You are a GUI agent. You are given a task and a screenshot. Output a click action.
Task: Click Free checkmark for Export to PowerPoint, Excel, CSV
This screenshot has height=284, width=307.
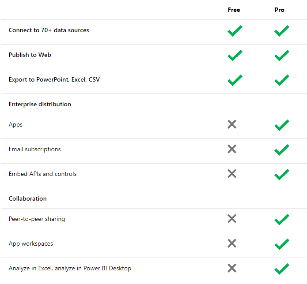[x=235, y=80]
